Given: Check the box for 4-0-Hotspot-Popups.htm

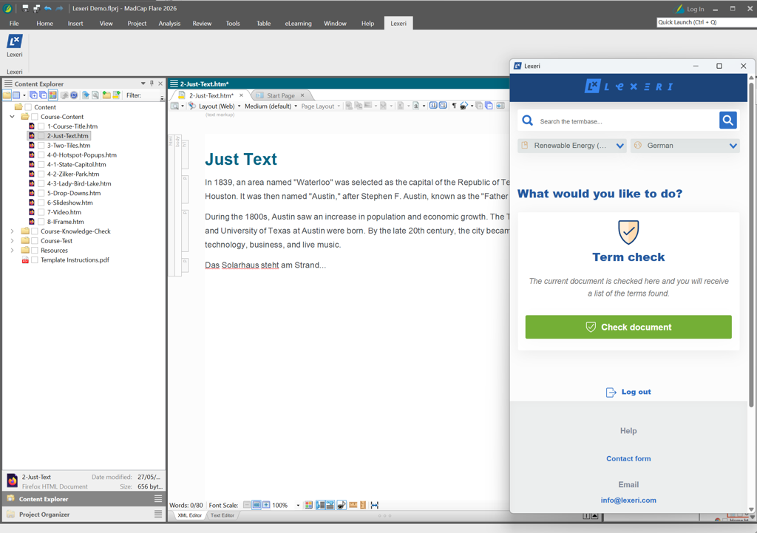Looking at the screenshot, I should tap(41, 155).
